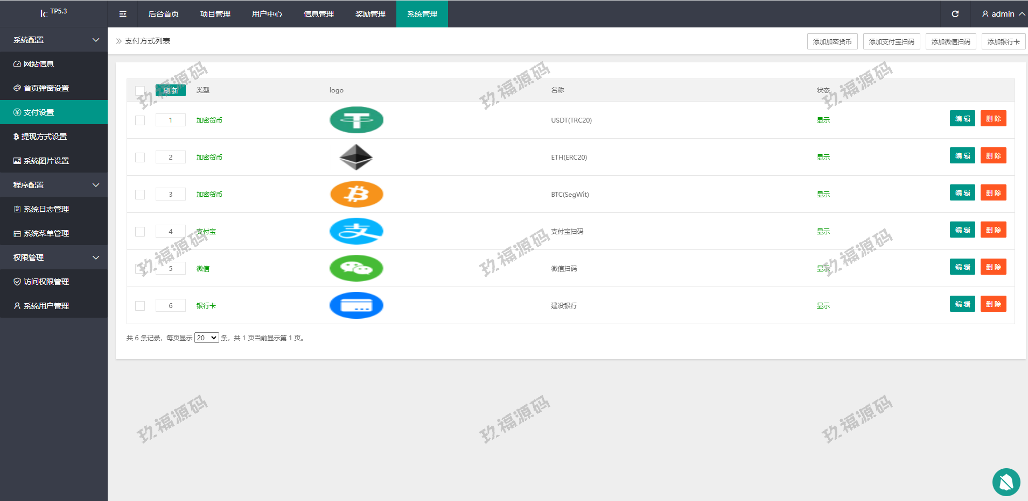This screenshot has width=1028, height=501.
Task: Open the records-per-page dropdown
Action: pos(206,338)
